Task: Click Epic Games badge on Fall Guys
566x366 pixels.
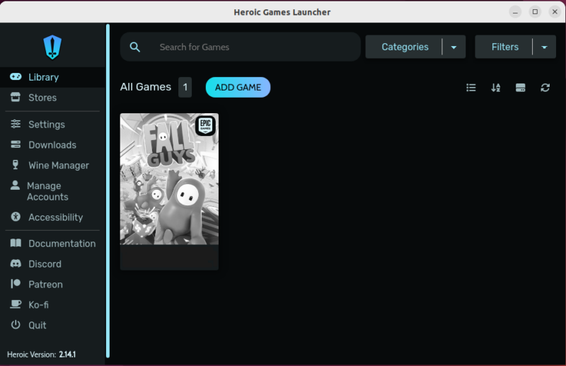Action: (x=205, y=126)
